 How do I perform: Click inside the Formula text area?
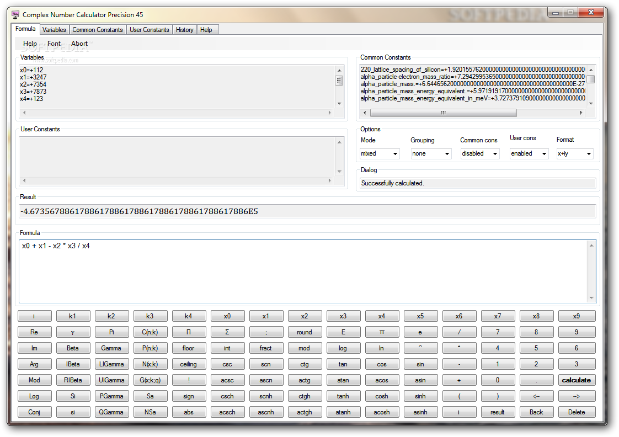303,271
